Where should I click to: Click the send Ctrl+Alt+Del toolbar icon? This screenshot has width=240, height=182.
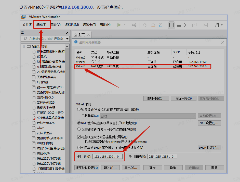click(134, 25)
